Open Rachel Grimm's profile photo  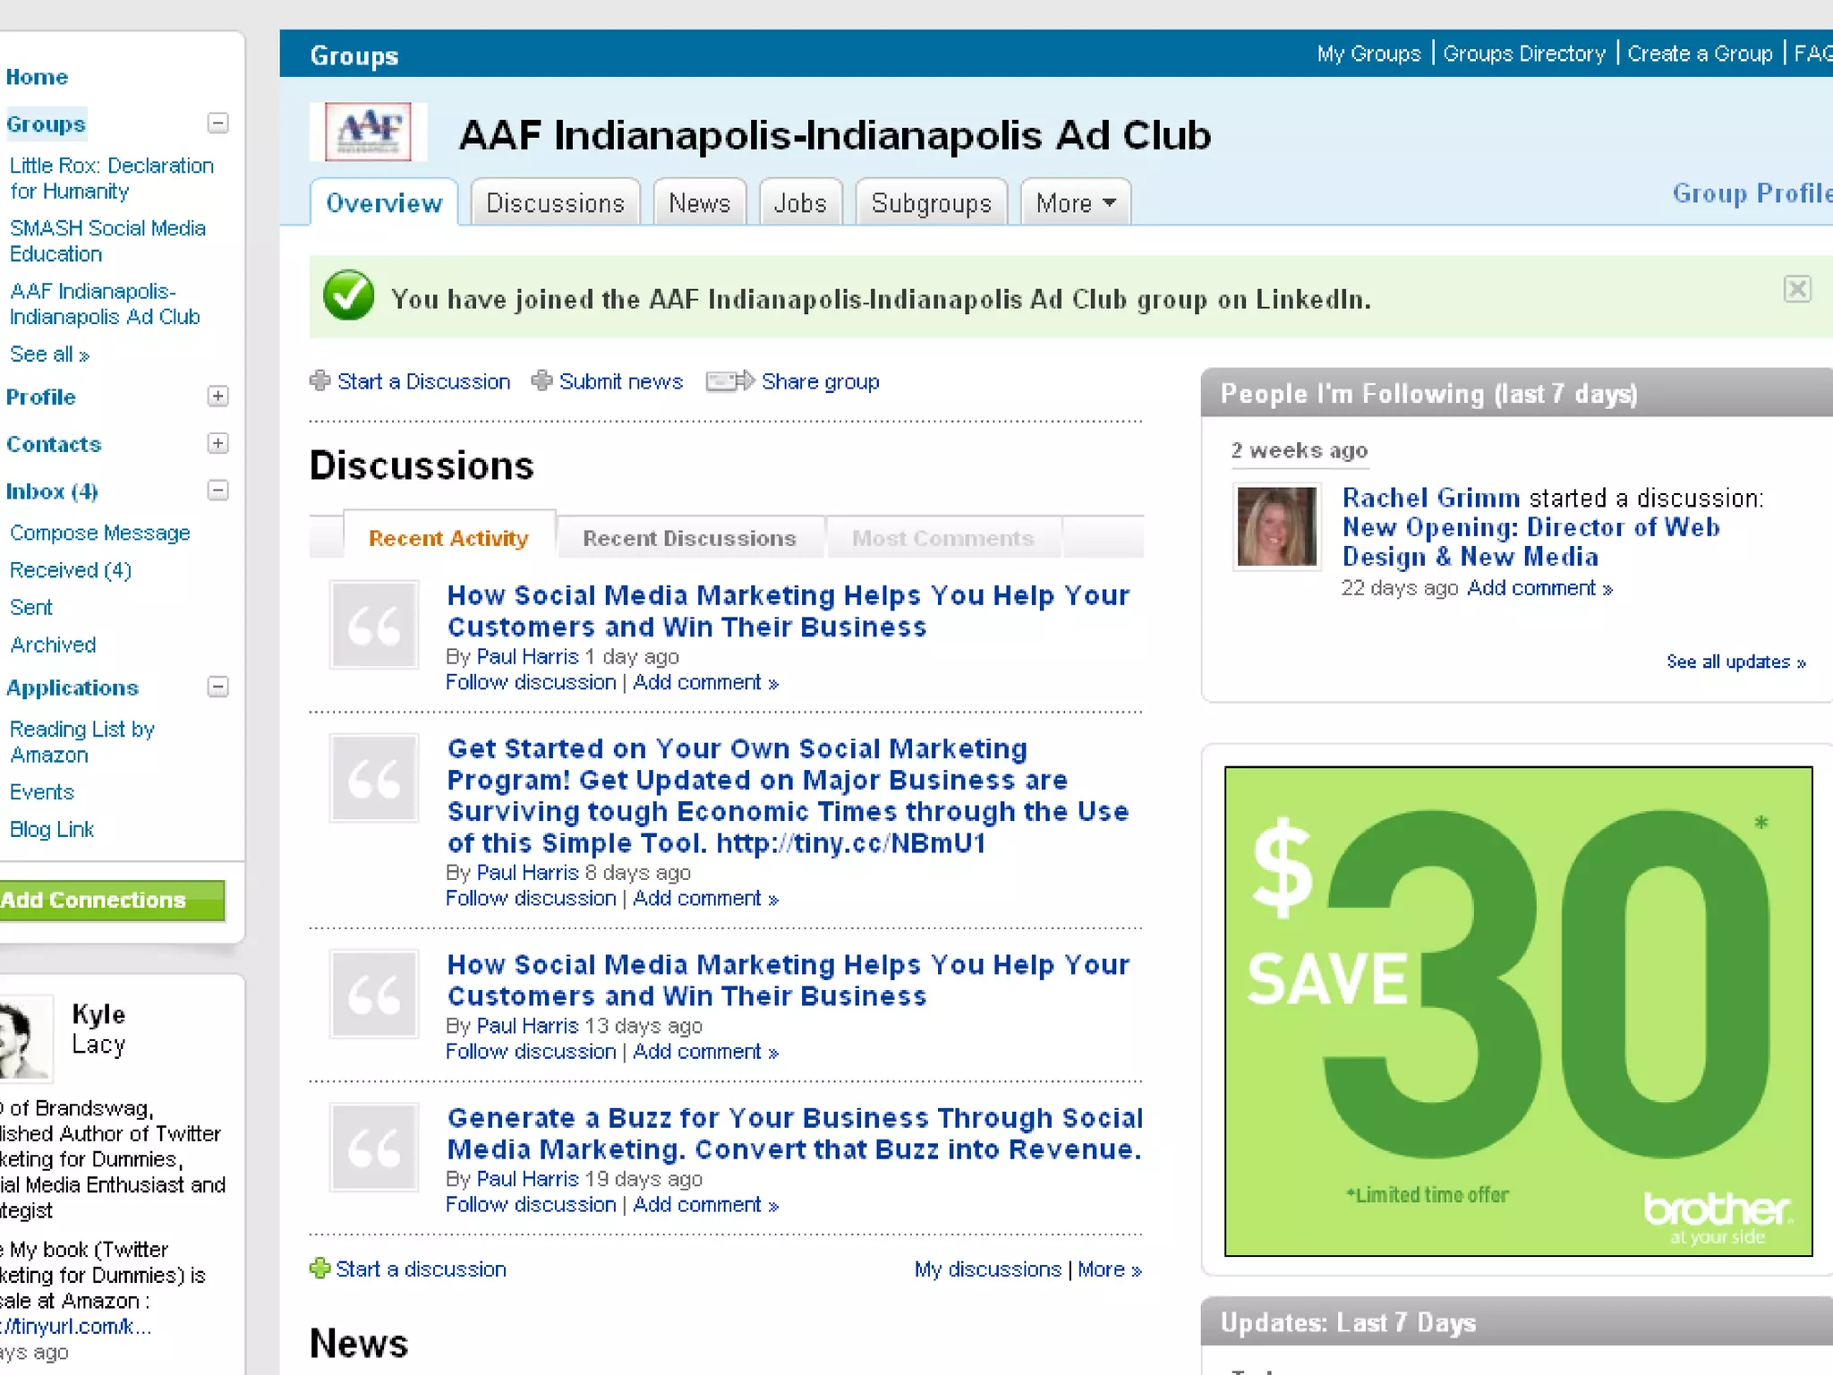pyautogui.click(x=1276, y=526)
